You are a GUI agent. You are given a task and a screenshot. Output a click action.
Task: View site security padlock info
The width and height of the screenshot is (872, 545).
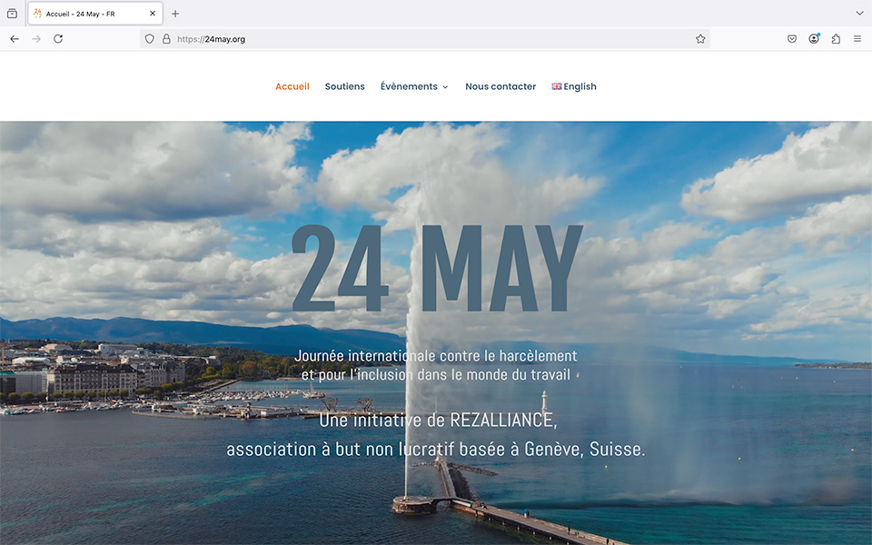(x=166, y=39)
